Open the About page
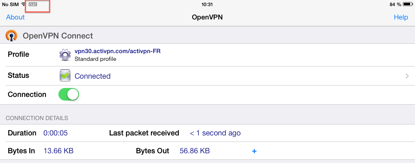The image size is (415, 163). point(15,17)
